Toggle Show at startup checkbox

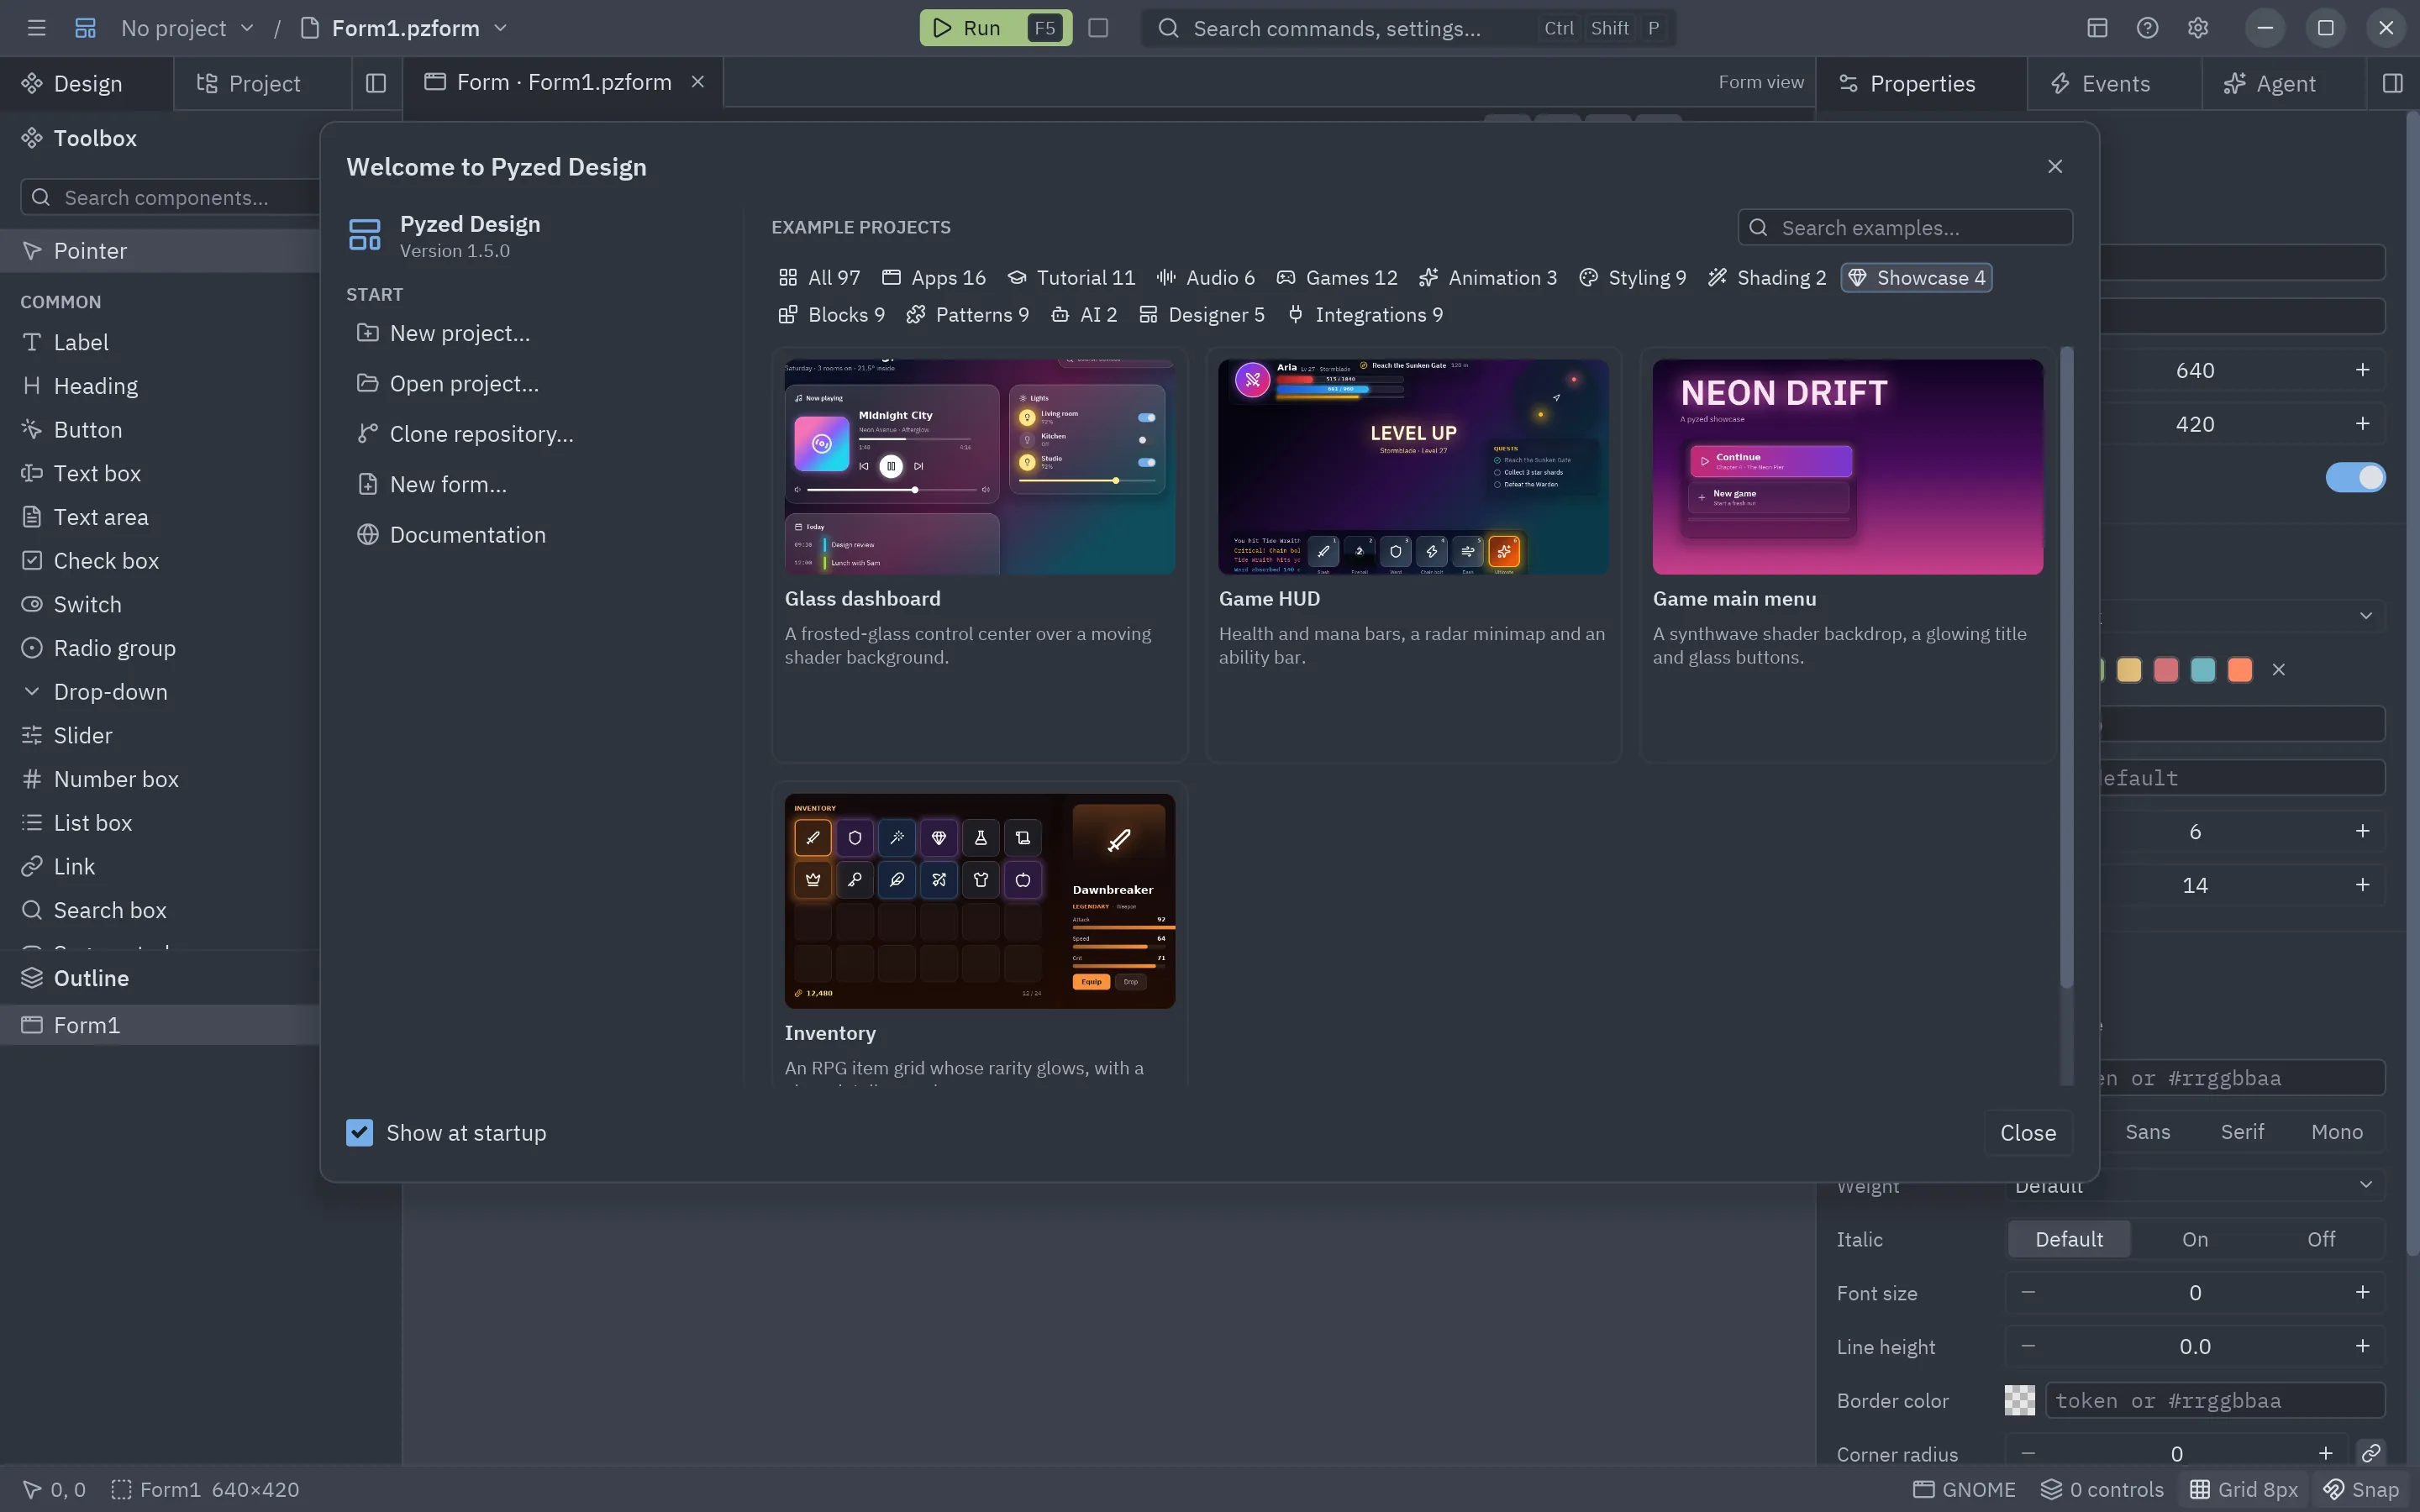(359, 1133)
